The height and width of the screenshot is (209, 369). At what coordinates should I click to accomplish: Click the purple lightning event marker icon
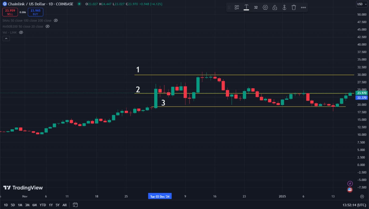[350, 183]
